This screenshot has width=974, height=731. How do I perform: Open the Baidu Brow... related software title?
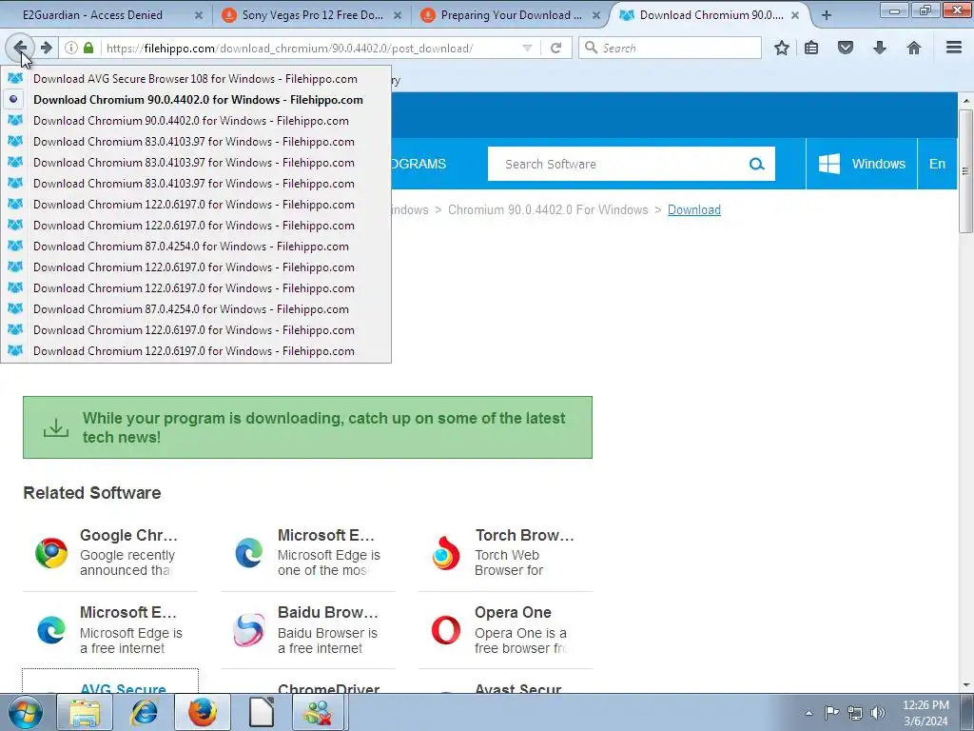coord(327,612)
